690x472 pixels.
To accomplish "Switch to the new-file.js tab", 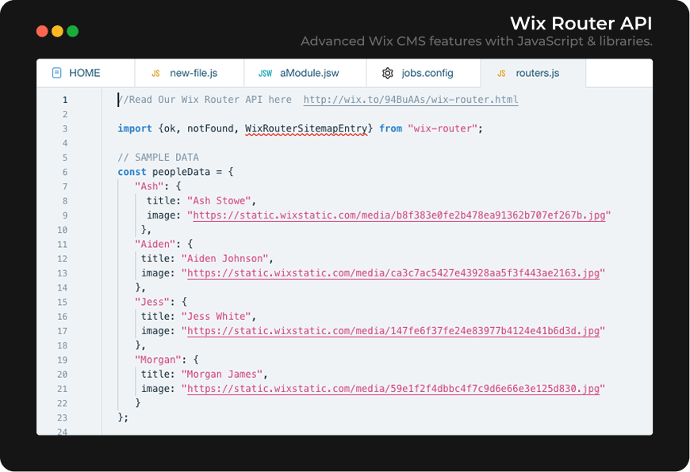I will (x=190, y=73).
